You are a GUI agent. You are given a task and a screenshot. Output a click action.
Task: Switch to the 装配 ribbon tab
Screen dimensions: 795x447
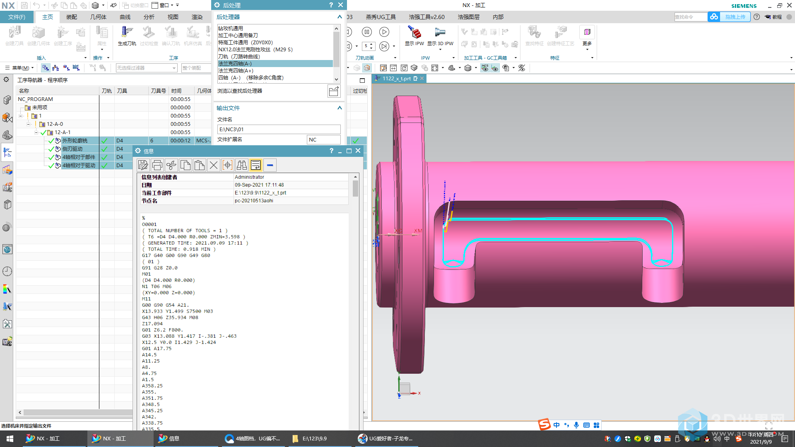(x=72, y=17)
